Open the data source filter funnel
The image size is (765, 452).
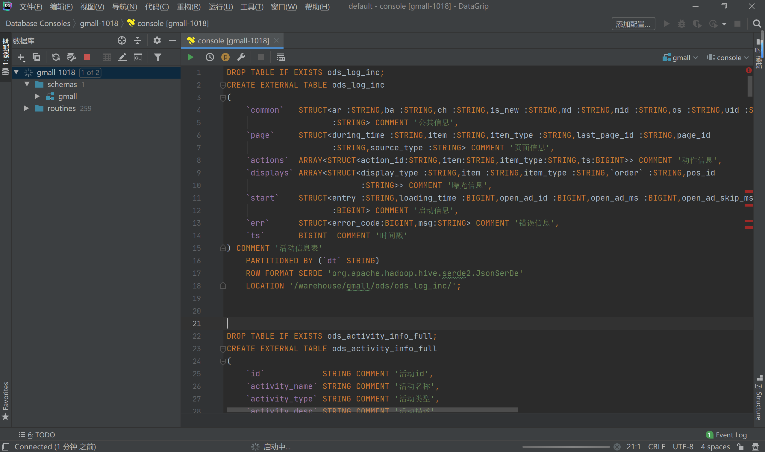point(158,57)
